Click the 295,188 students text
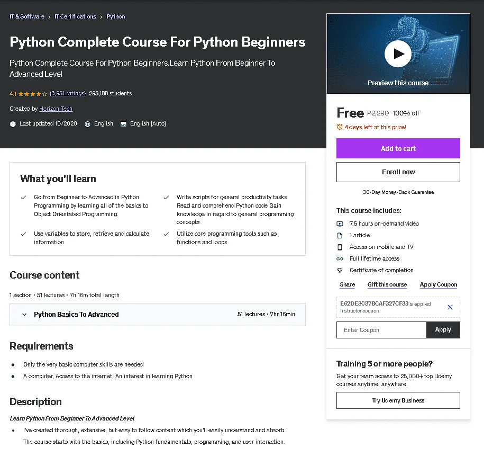 point(110,93)
